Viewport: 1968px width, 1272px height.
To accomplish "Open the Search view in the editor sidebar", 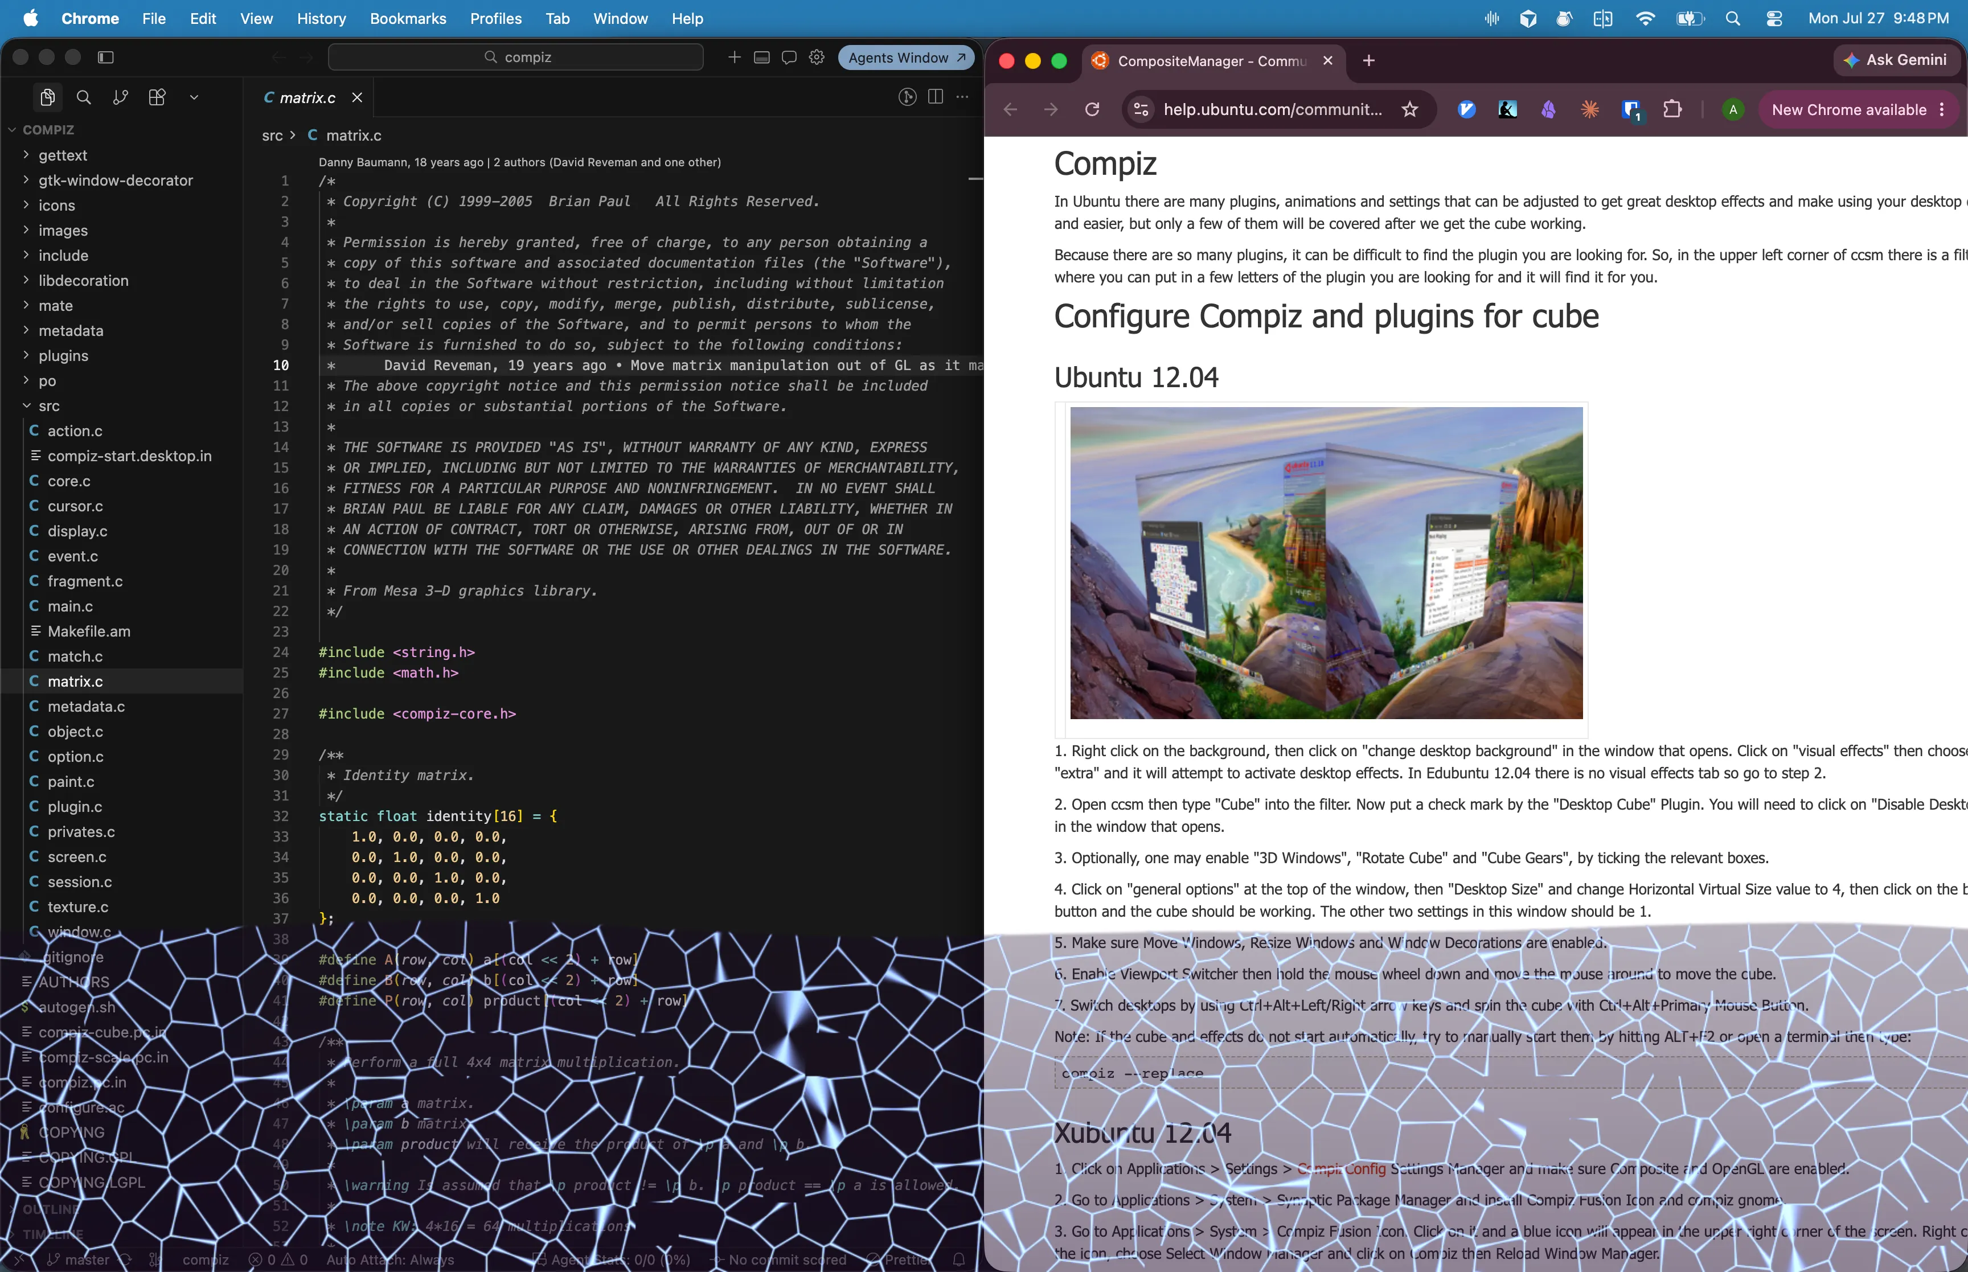I will point(83,97).
